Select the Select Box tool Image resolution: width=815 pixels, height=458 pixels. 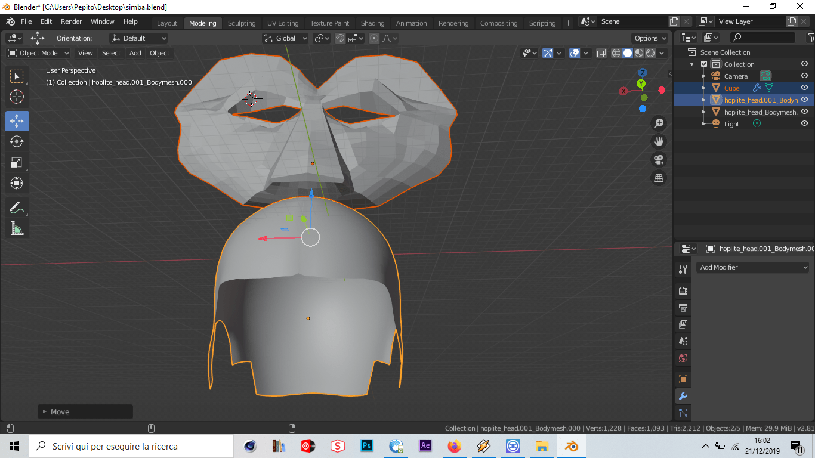coord(17,76)
